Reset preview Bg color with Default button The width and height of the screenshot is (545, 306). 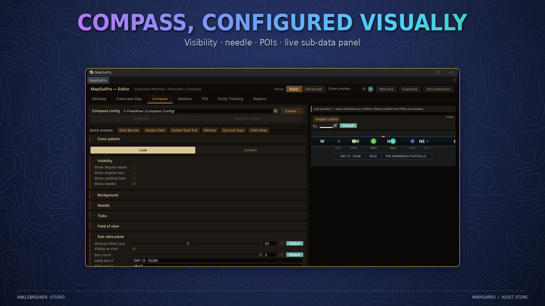click(348, 126)
